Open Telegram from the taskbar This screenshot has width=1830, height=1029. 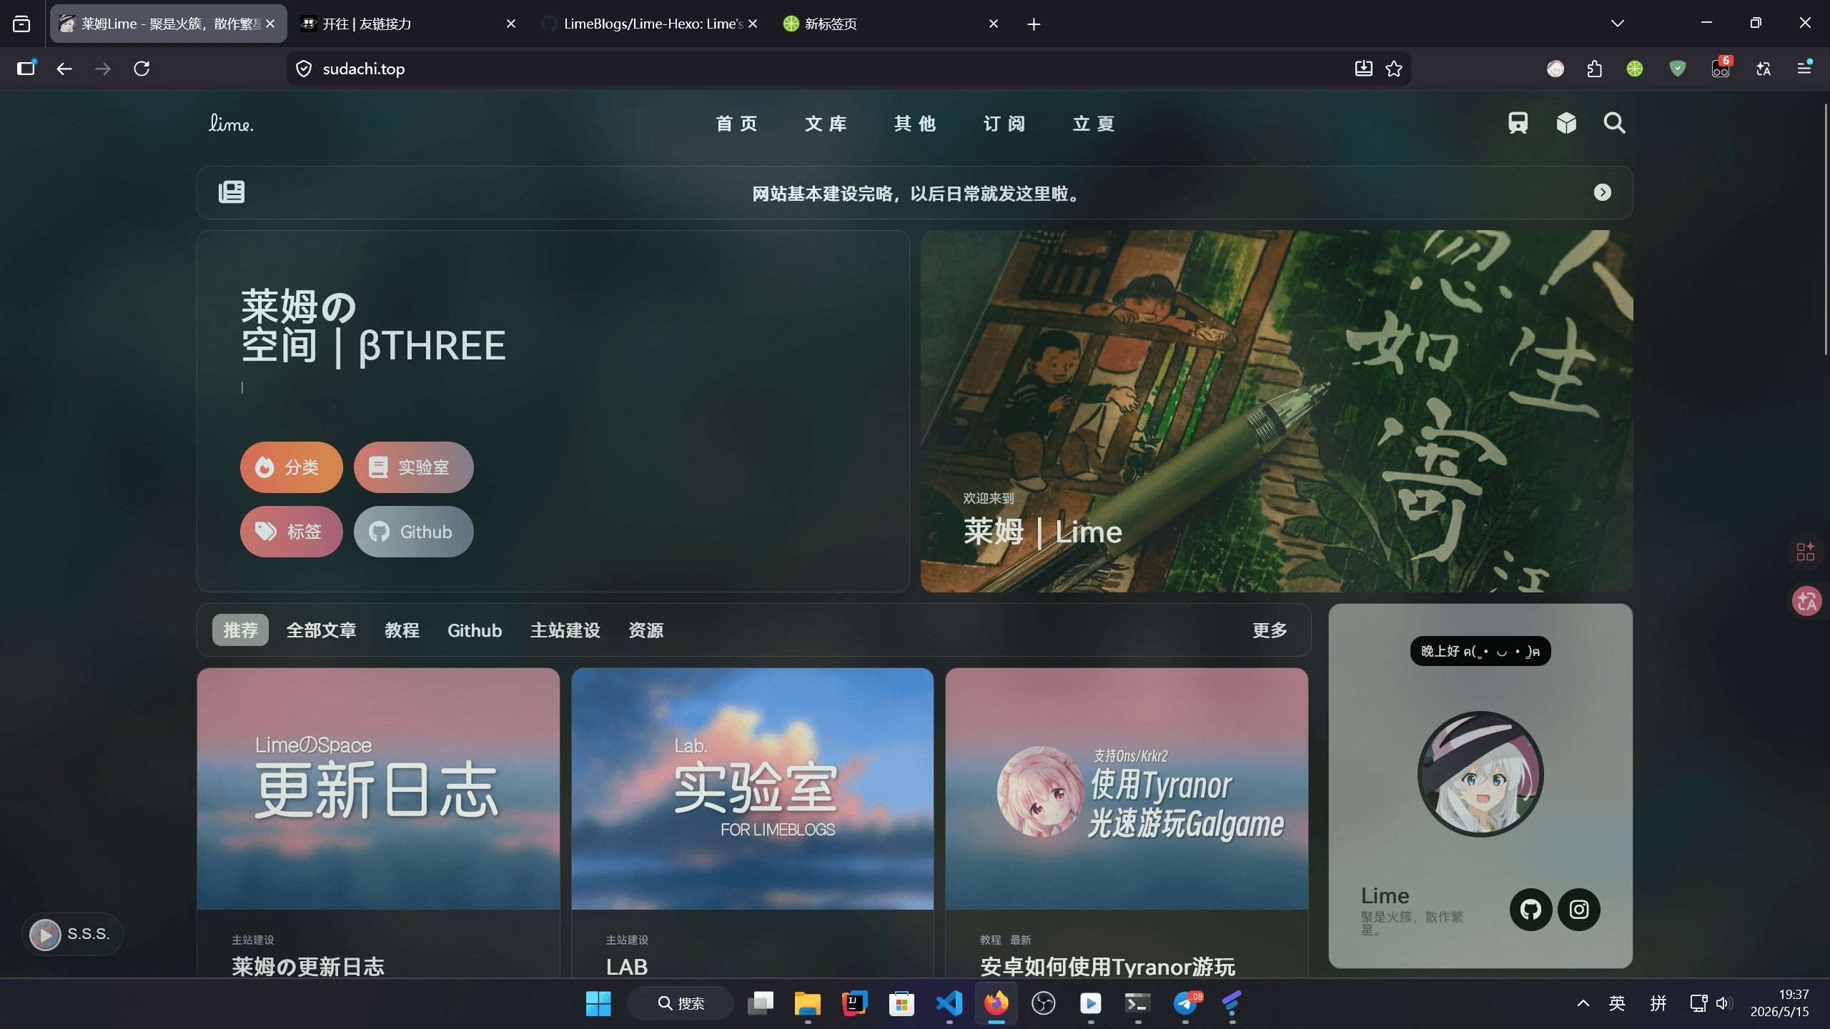click(1185, 1003)
